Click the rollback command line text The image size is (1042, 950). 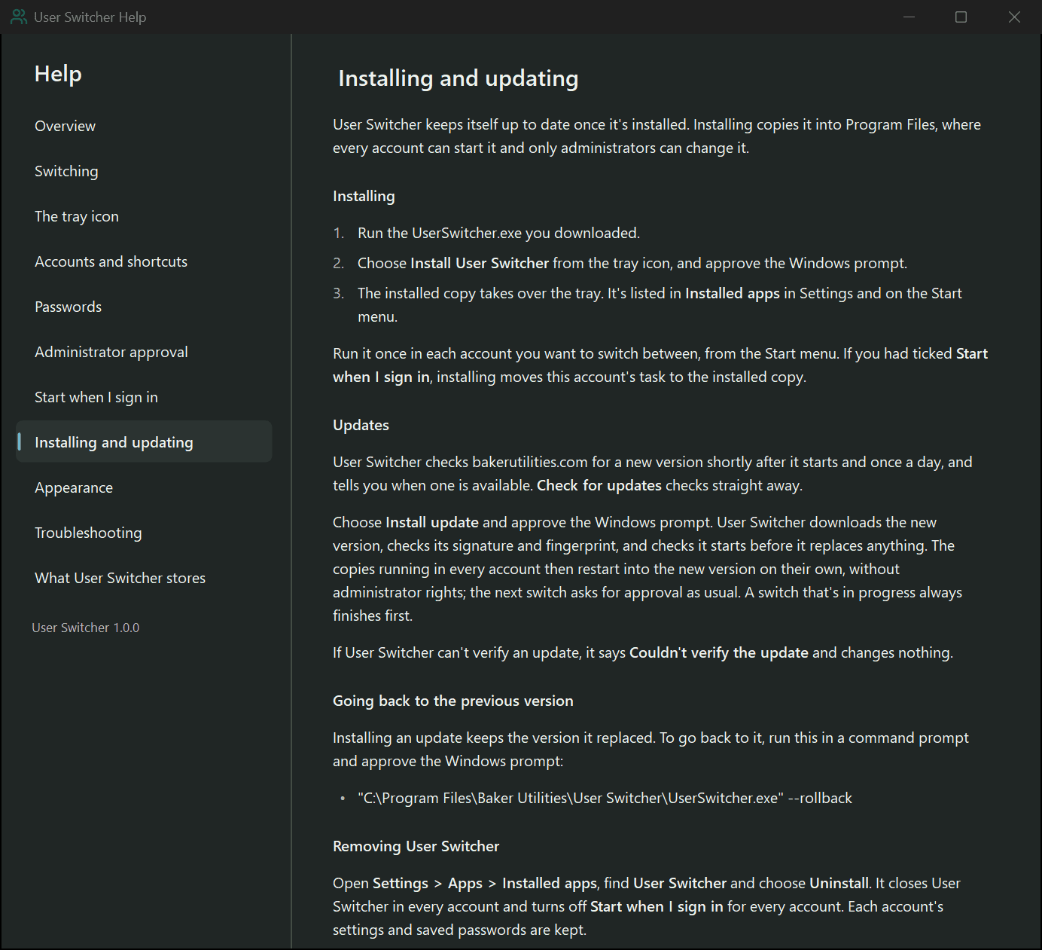(x=605, y=798)
